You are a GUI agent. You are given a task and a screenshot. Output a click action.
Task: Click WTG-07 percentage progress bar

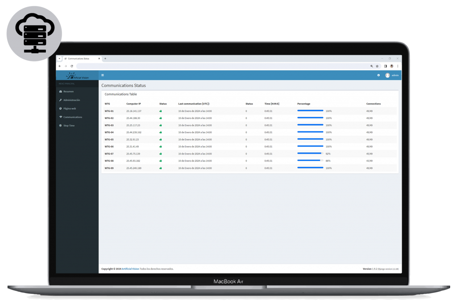click(310, 153)
